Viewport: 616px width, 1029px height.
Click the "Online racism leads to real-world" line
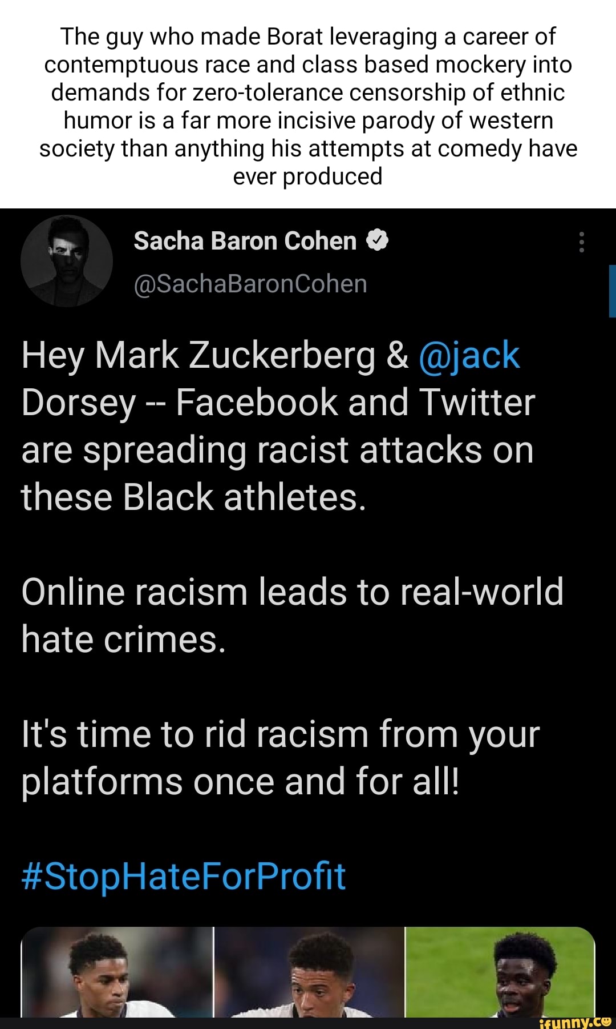292,592
